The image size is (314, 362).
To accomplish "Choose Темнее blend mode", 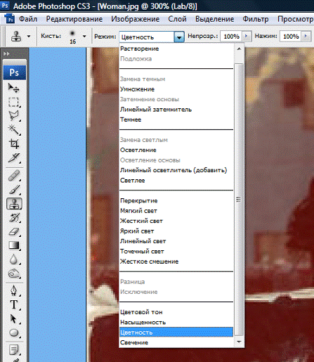I will pos(176,119).
